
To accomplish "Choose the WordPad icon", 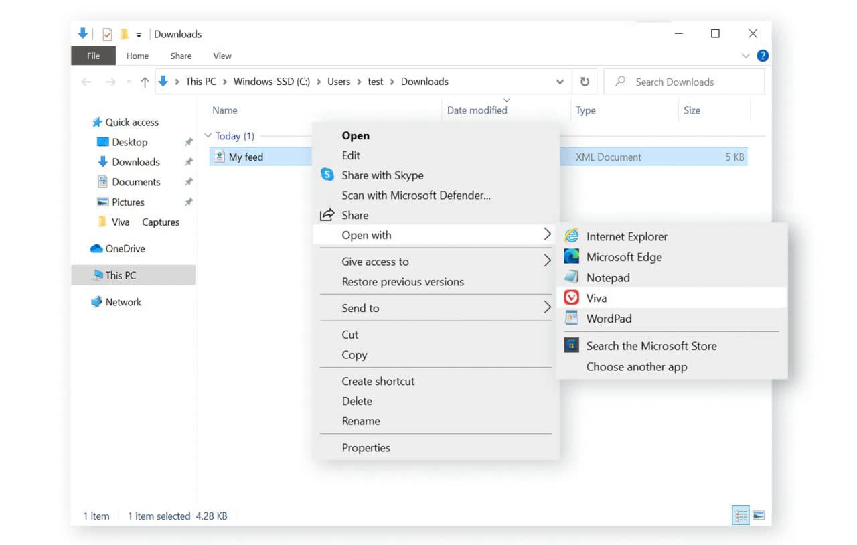I will click(571, 319).
